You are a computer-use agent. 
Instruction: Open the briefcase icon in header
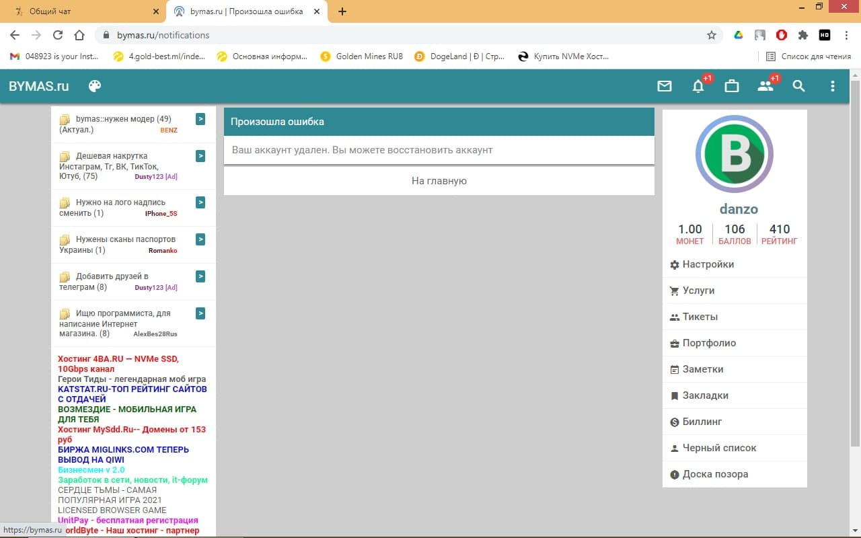(732, 86)
